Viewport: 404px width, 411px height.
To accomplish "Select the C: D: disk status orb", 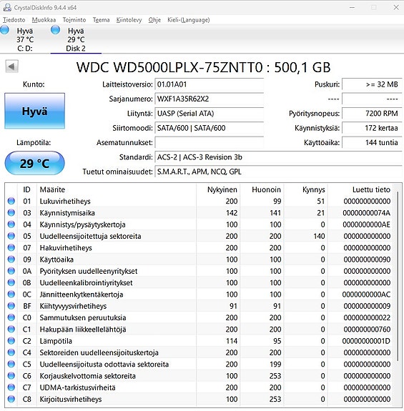I will pyautogui.click(x=5, y=30).
